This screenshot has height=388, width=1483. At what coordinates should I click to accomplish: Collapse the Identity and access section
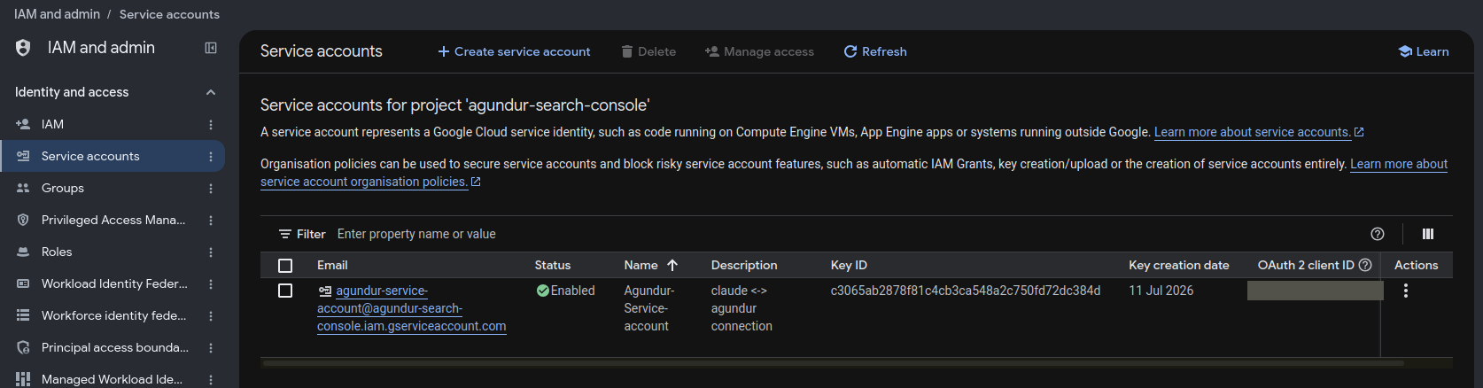click(211, 92)
